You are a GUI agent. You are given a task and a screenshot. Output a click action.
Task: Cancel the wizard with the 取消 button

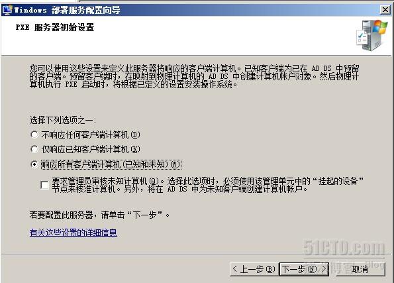pyautogui.click(x=360, y=270)
